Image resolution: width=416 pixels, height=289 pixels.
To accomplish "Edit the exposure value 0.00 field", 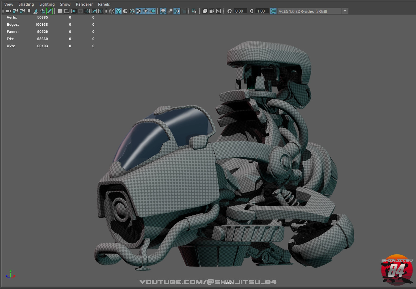I will click(x=239, y=11).
